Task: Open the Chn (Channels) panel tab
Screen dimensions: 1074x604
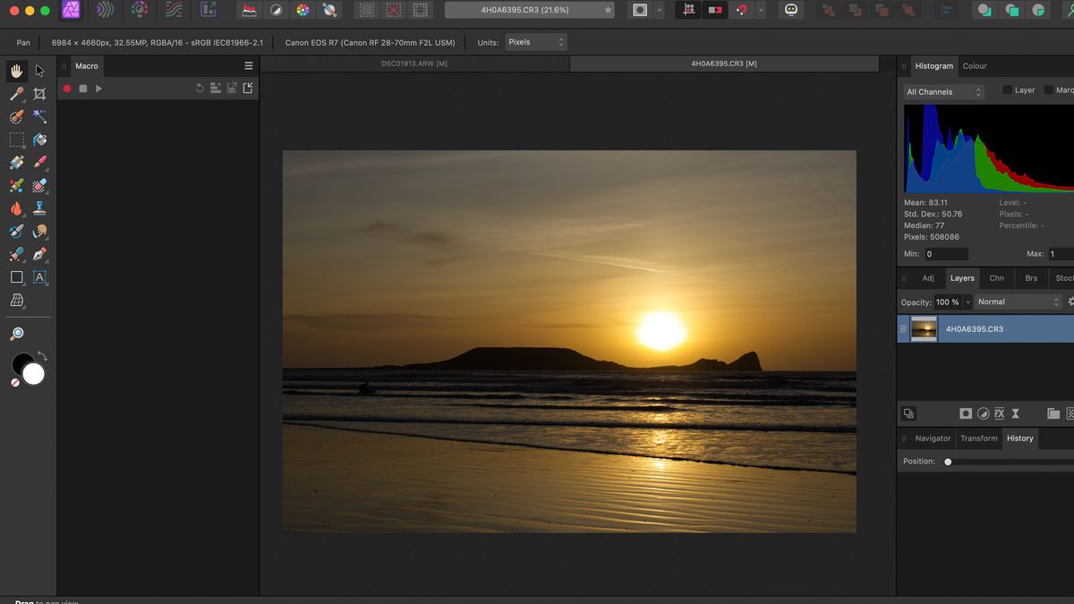Action: [x=996, y=278]
